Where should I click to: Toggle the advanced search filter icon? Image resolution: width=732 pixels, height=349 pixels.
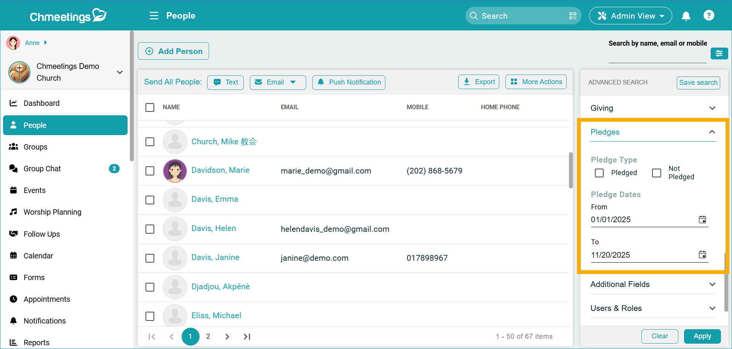pyautogui.click(x=719, y=54)
